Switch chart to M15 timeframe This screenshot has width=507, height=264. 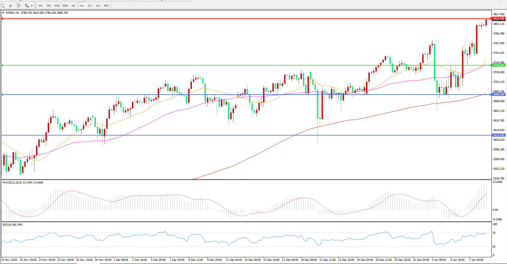click(x=57, y=6)
